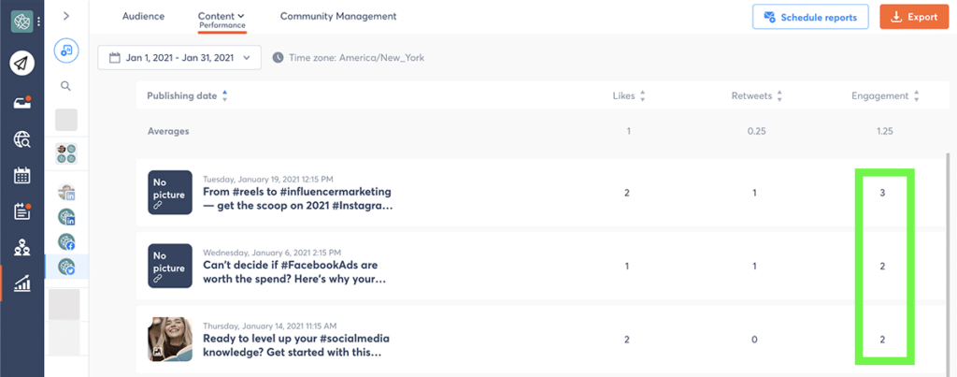957x377 pixels.
Task: Open the Inbox tray icon
Action: coord(22,102)
